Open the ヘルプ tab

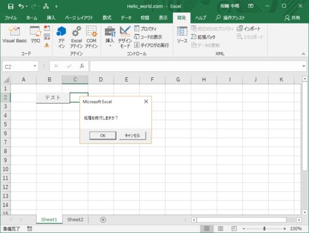[200, 18]
